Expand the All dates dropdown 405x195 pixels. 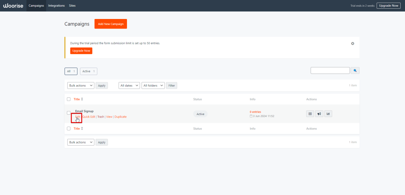[x=129, y=85]
